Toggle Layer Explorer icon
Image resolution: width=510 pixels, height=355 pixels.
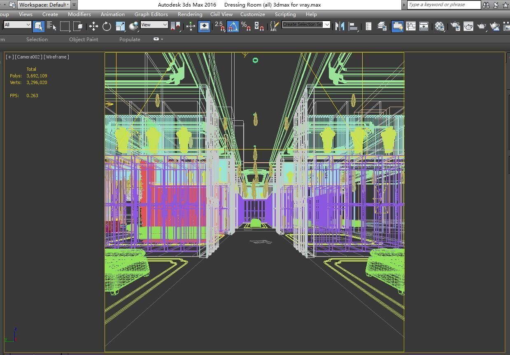tap(382, 26)
